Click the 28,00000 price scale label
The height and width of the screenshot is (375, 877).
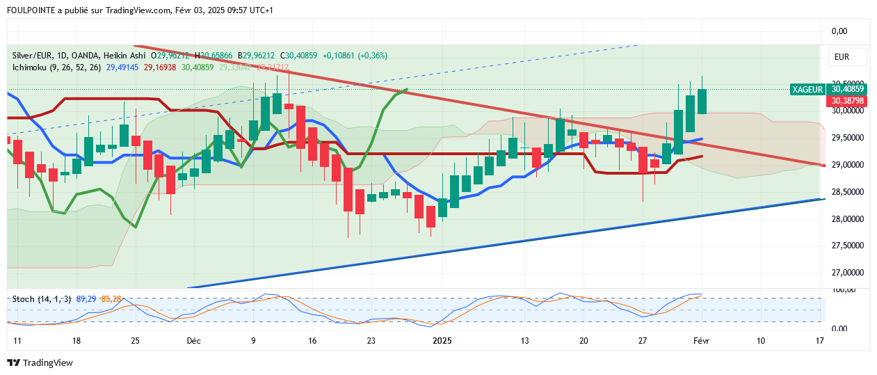point(849,219)
